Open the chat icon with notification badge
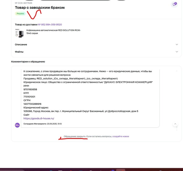Viewport: 183px width, 171px height. [174, 4]
